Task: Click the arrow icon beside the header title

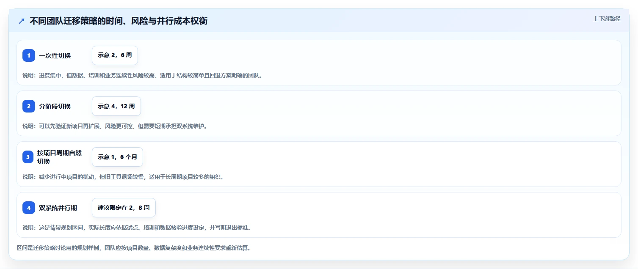Action: point(22,21)
